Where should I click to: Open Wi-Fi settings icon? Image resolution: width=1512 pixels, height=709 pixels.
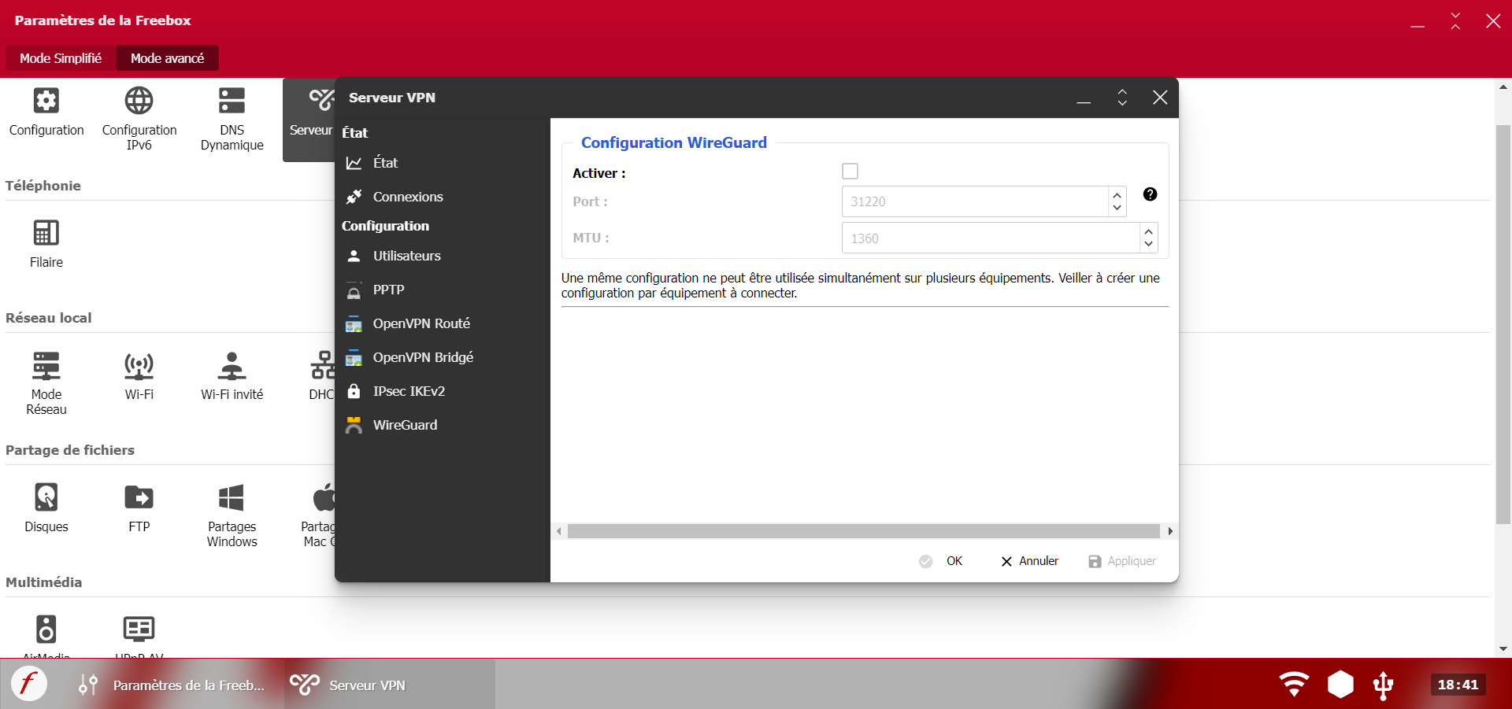click(x=139, y=365)
